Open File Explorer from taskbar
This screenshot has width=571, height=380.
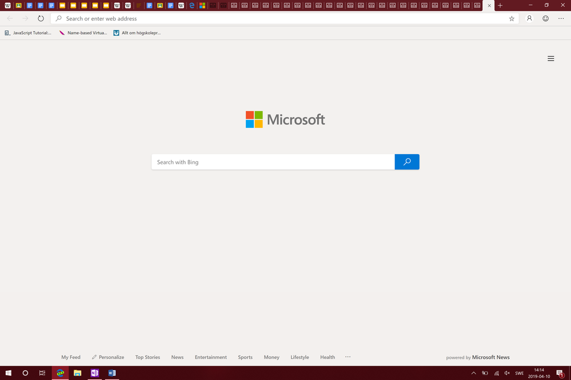click(77, 373)
